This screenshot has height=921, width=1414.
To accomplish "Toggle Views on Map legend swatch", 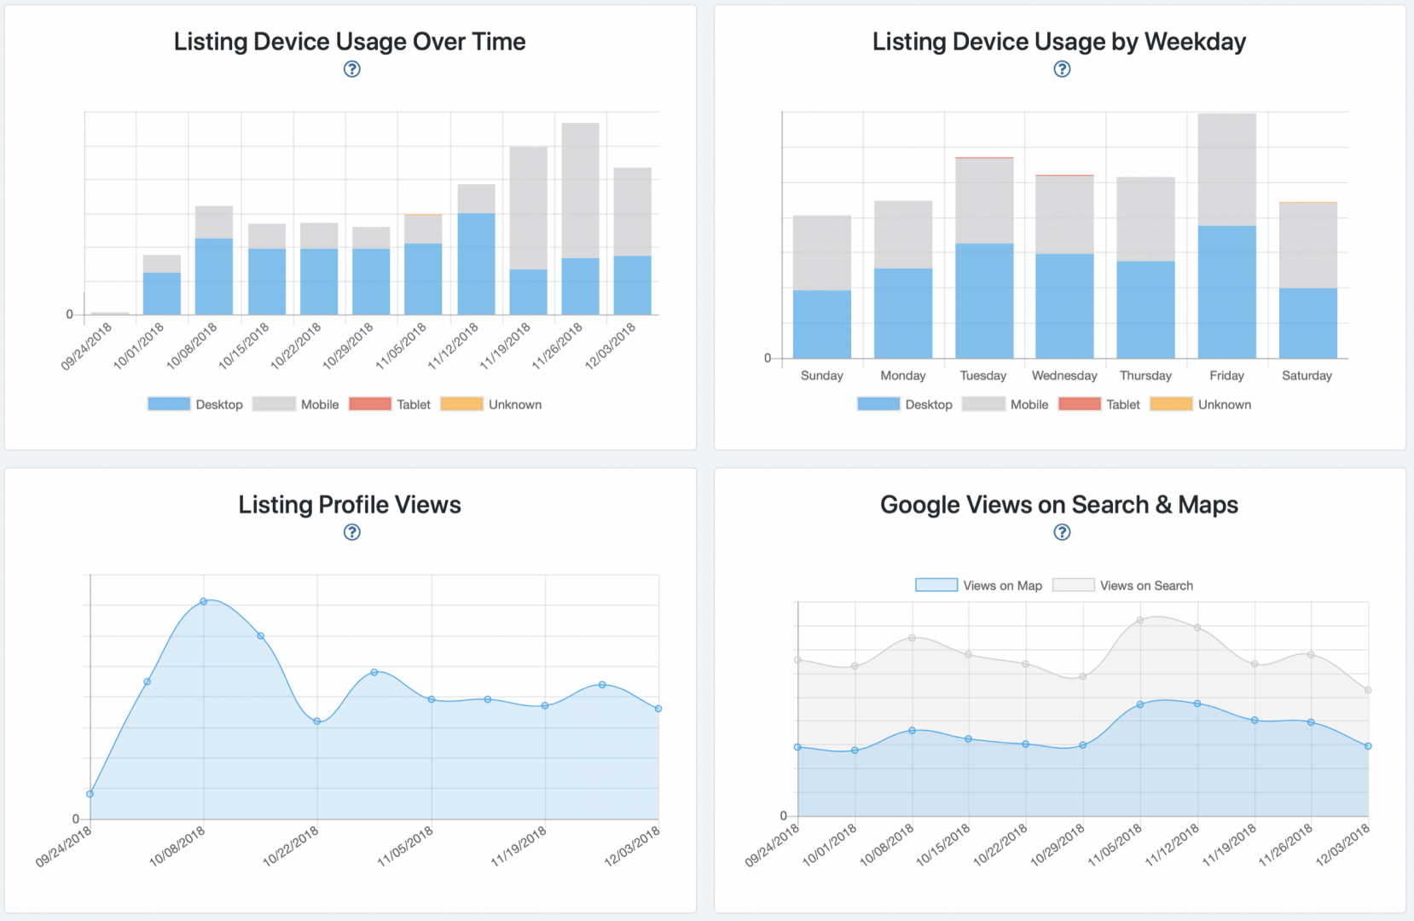I will tap(936, 585).
